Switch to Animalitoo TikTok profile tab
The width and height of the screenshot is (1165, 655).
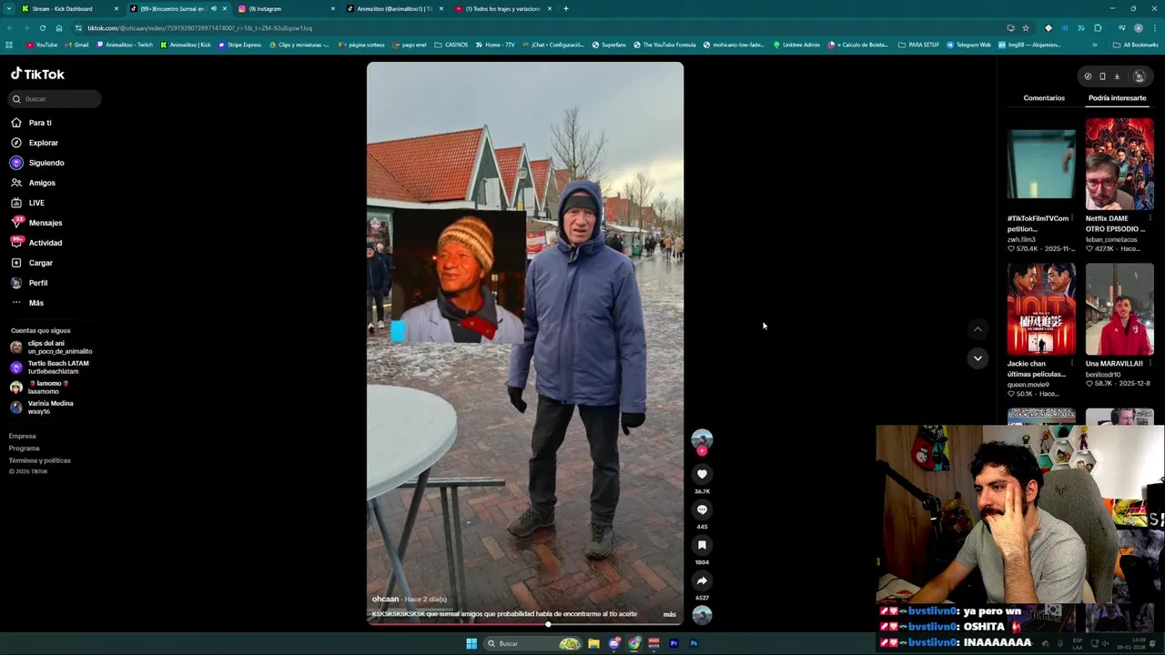393,8
